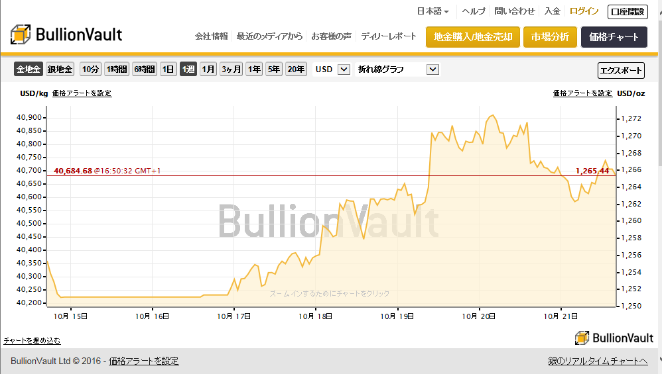
Task: Choose the 1月 time range
Action: [x=208, y=69]
